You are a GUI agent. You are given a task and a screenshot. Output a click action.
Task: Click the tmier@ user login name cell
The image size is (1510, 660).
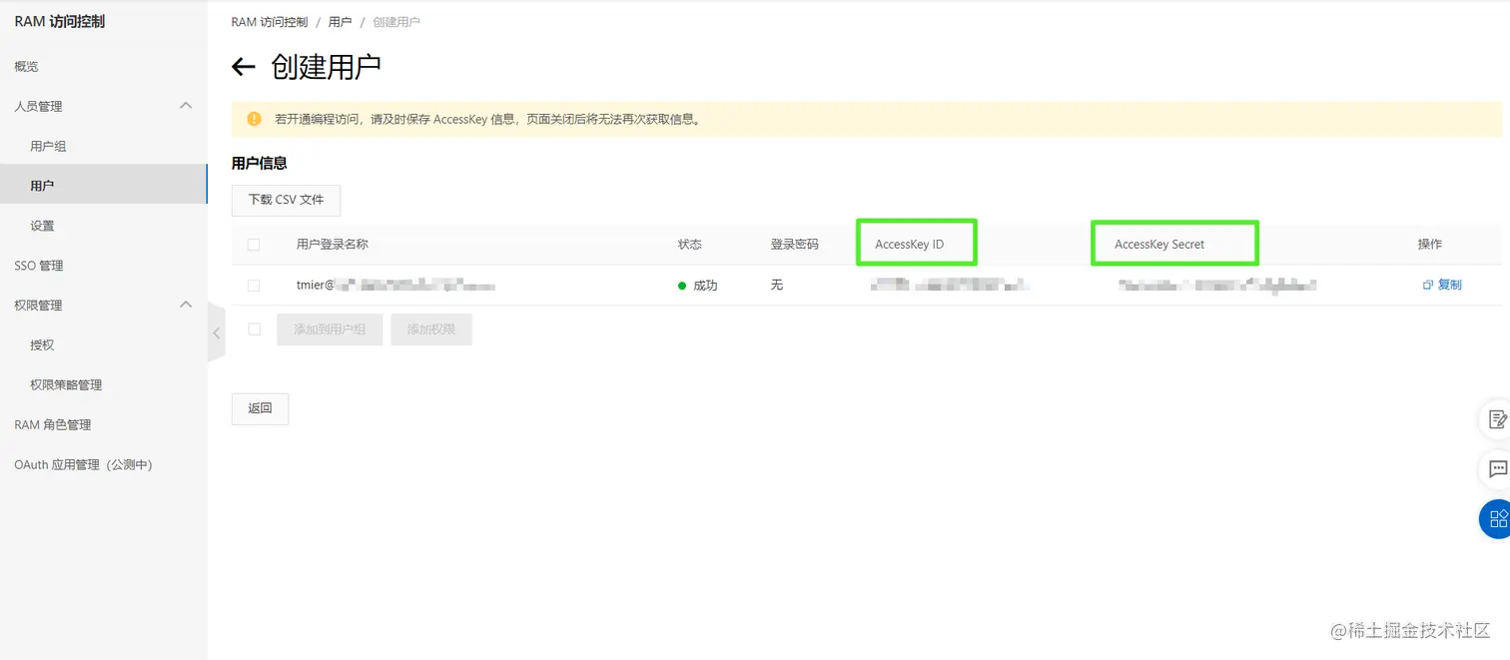click(396, 286)
